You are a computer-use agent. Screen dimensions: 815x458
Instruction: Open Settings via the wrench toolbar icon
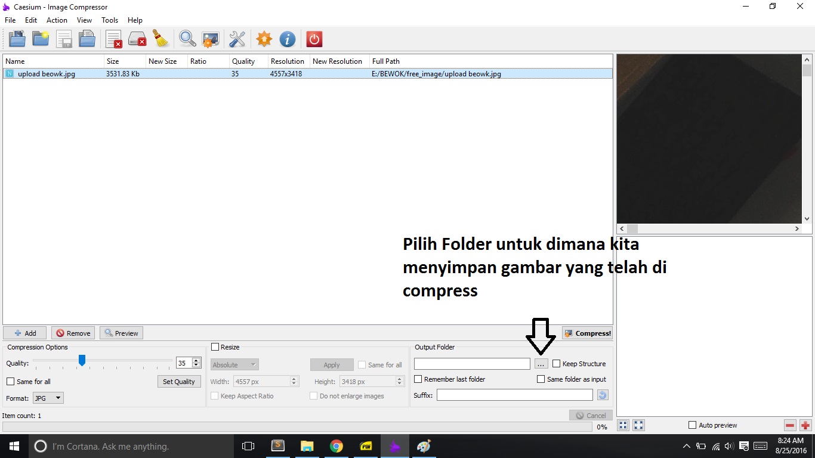coord(237,39)
